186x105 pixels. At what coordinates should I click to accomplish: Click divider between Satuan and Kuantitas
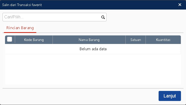click(146, 40)
